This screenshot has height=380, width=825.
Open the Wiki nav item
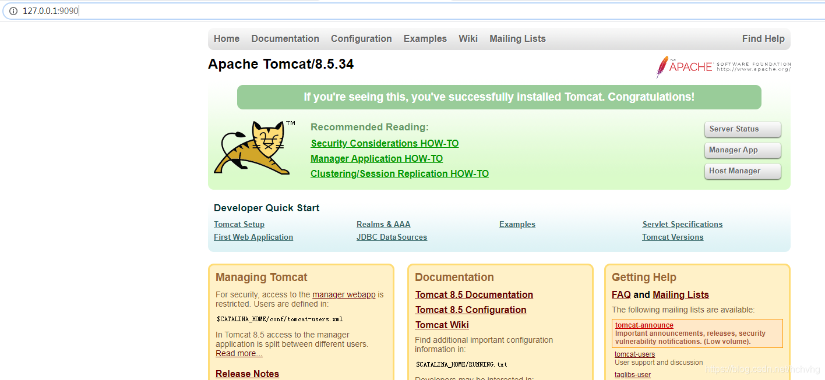(x=468, y=39)
